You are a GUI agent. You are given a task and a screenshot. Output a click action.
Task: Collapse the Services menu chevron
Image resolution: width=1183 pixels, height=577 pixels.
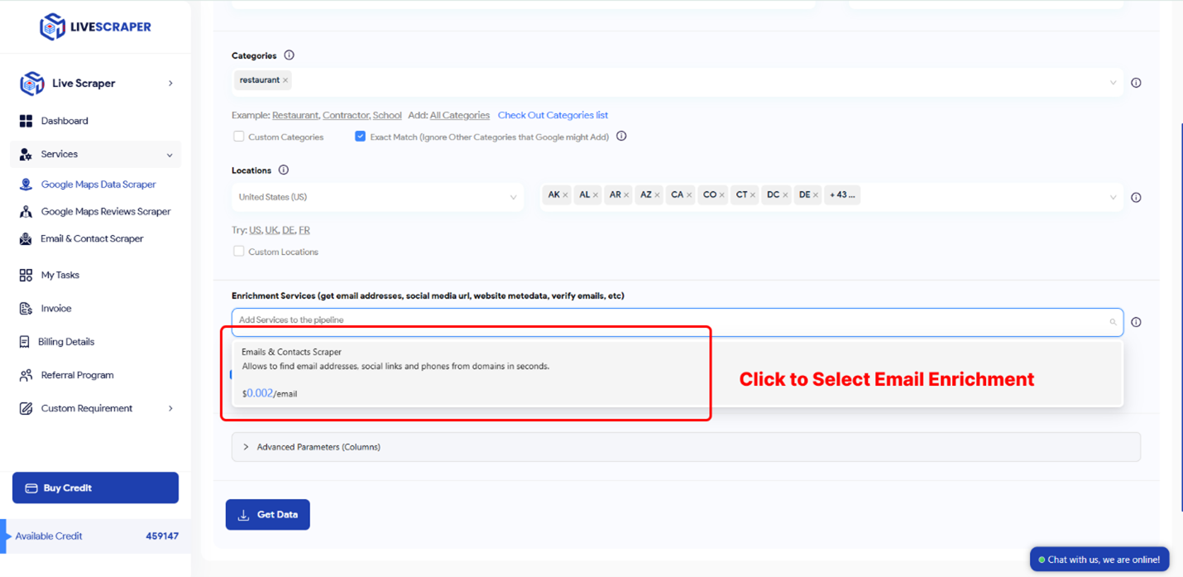(x=170, y=155)
